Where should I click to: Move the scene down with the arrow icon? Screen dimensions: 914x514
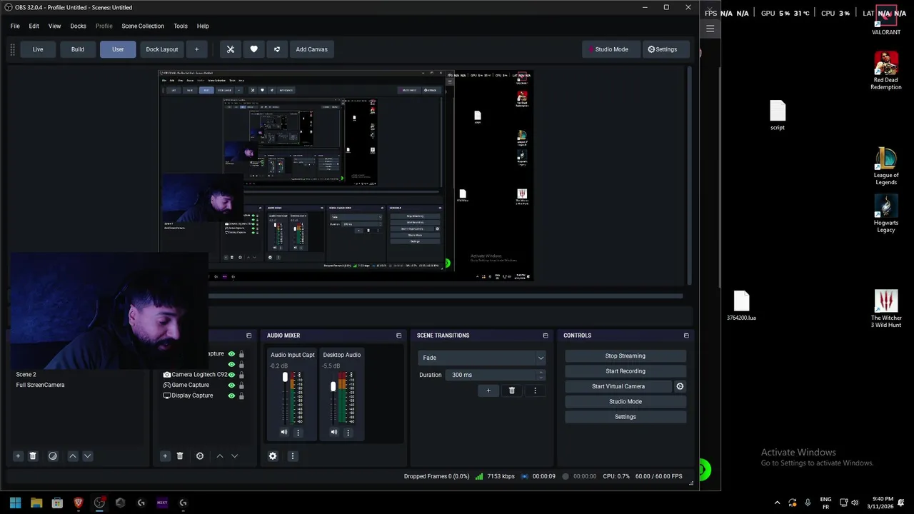point(87,456)
